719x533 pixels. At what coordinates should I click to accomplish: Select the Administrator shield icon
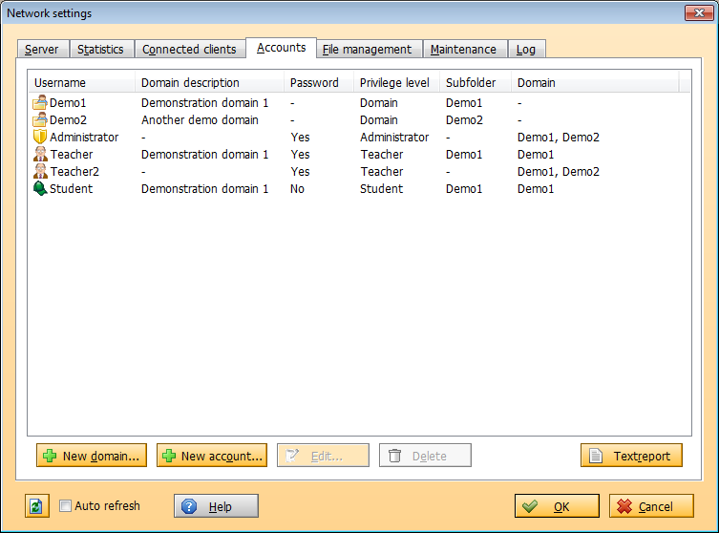coord(40,138)
